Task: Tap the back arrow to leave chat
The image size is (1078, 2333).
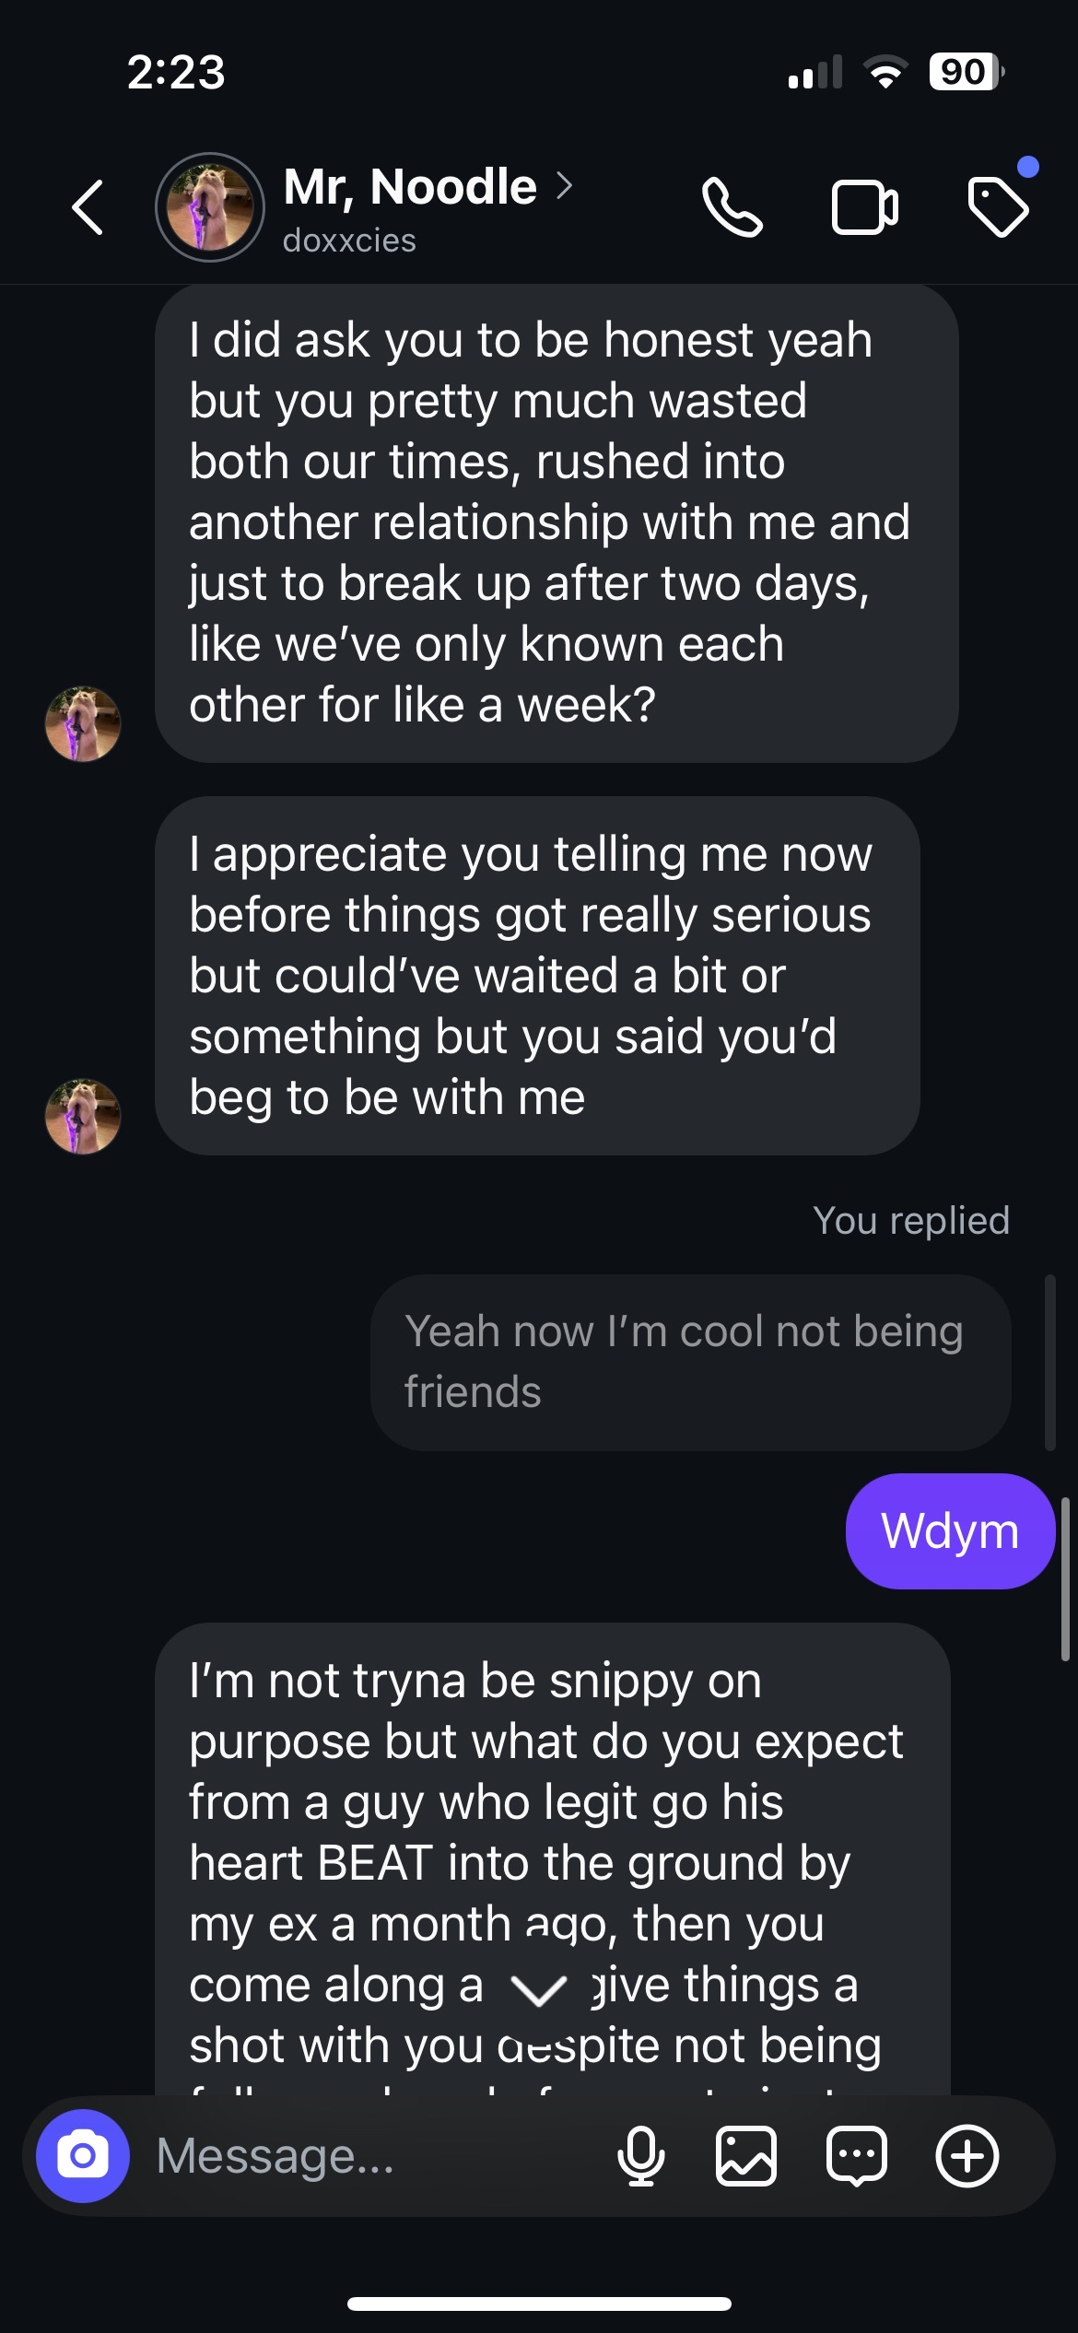Action: pyautogui.click(x=88, y=207)
